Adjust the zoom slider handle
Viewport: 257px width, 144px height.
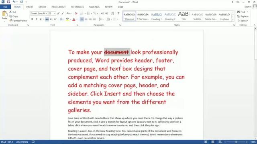click(236, 142)
